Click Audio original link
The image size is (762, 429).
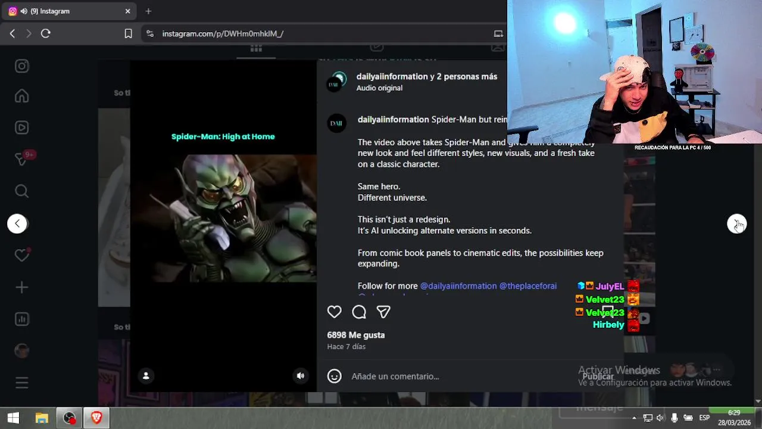coord(379,88)
